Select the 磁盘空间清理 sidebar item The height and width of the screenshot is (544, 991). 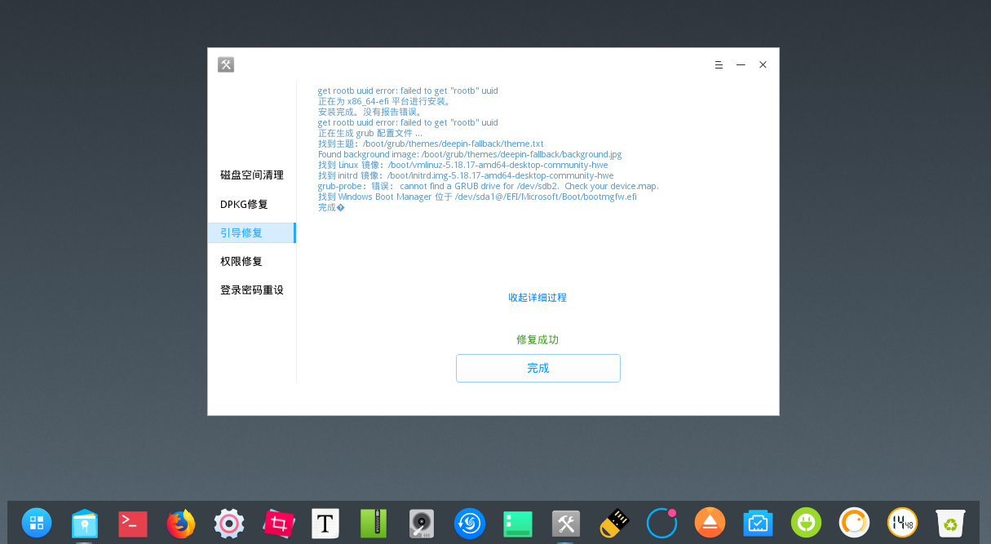(250, 175)
